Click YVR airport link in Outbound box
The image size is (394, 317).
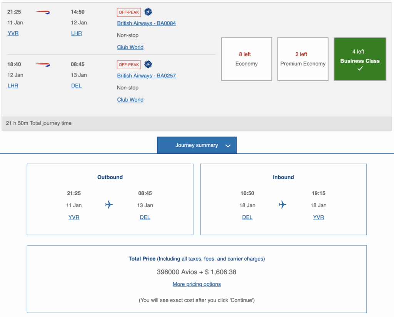click(74, 217)
